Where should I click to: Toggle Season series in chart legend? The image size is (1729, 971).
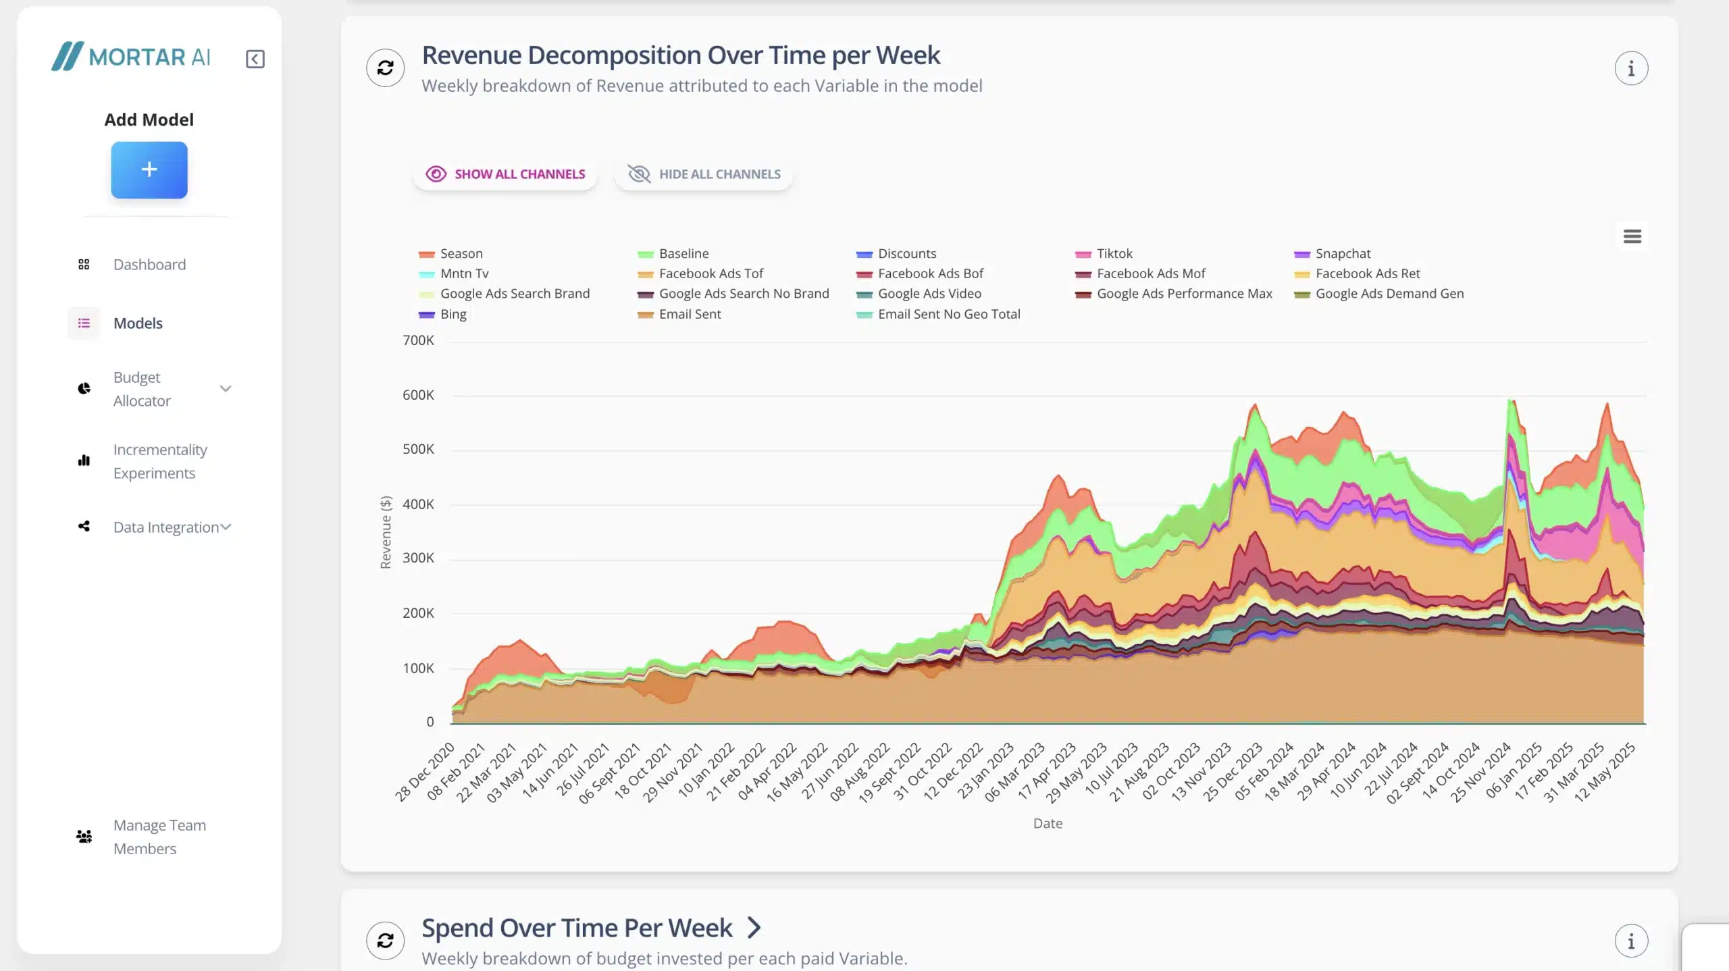tap(461, 254)
